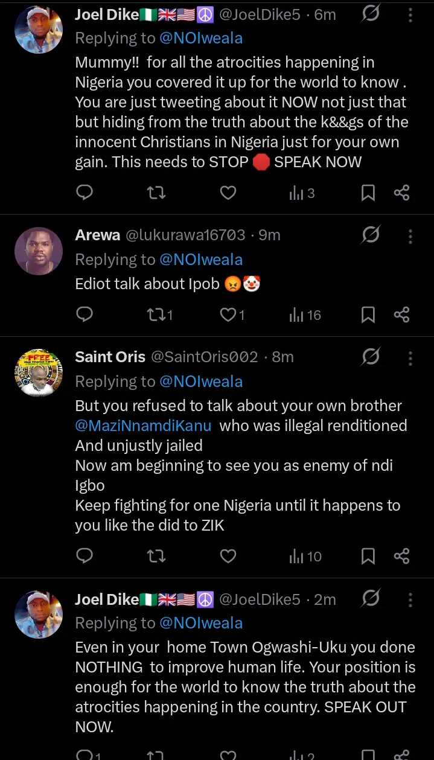Open more options on Joel Dike's 6m tweet
This screenshot has width=434, height=760.
point(410,14)
